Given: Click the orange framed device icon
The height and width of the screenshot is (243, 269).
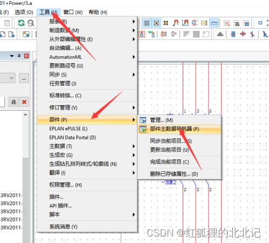Looking at the screenshot, I should tap(142, 34).
